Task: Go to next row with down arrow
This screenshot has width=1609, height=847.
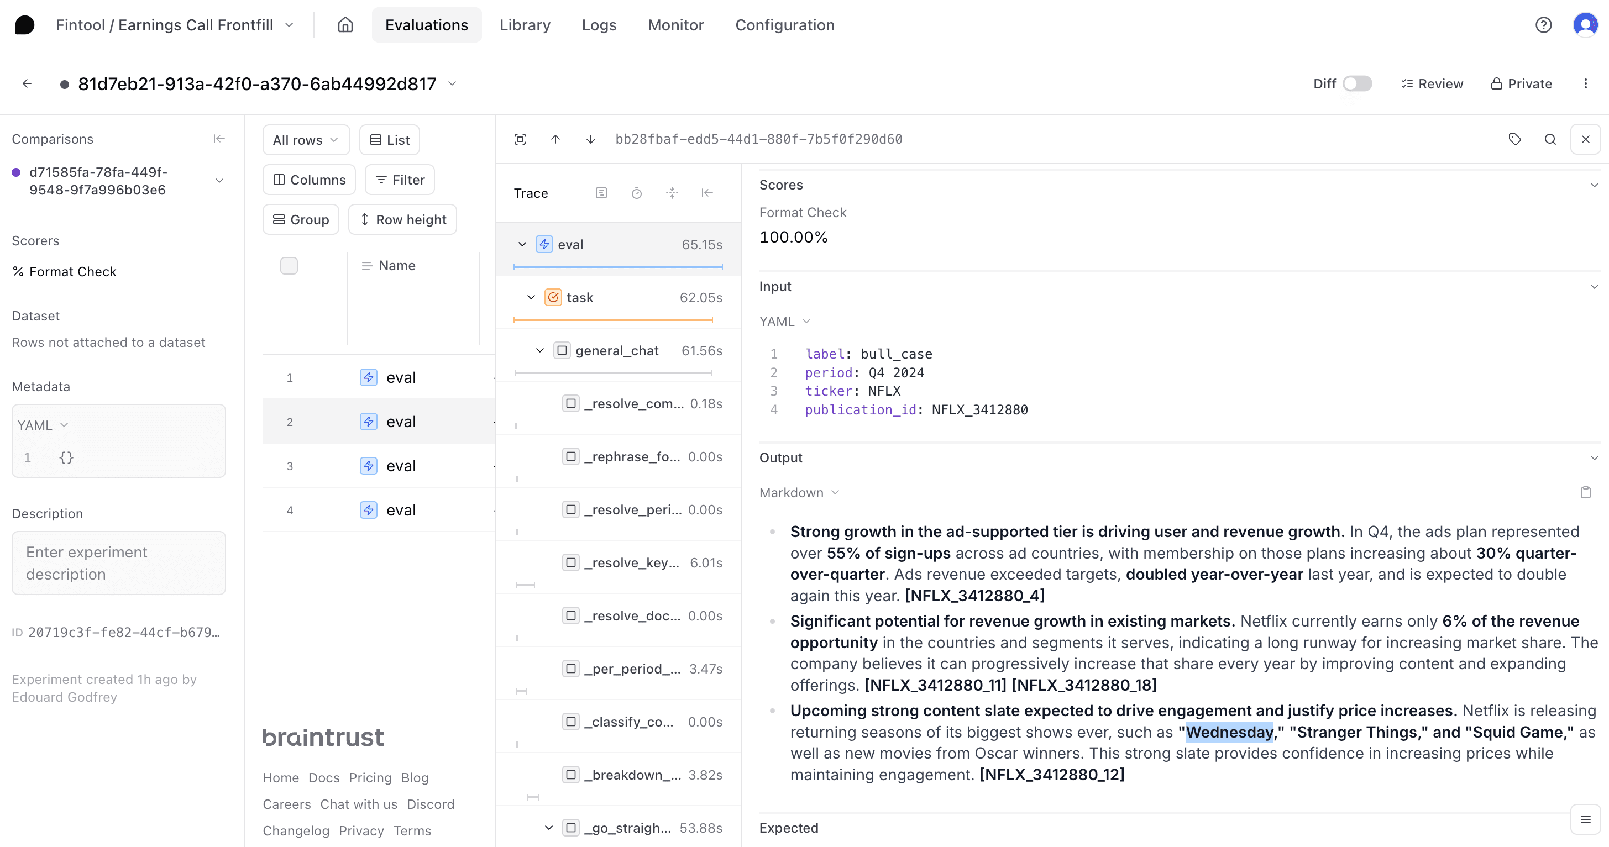Action: [x=590, y=139]
